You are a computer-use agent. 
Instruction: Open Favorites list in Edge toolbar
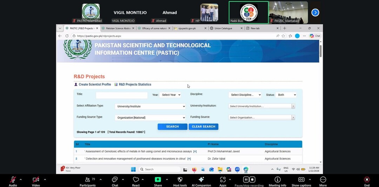click(290, 36)
